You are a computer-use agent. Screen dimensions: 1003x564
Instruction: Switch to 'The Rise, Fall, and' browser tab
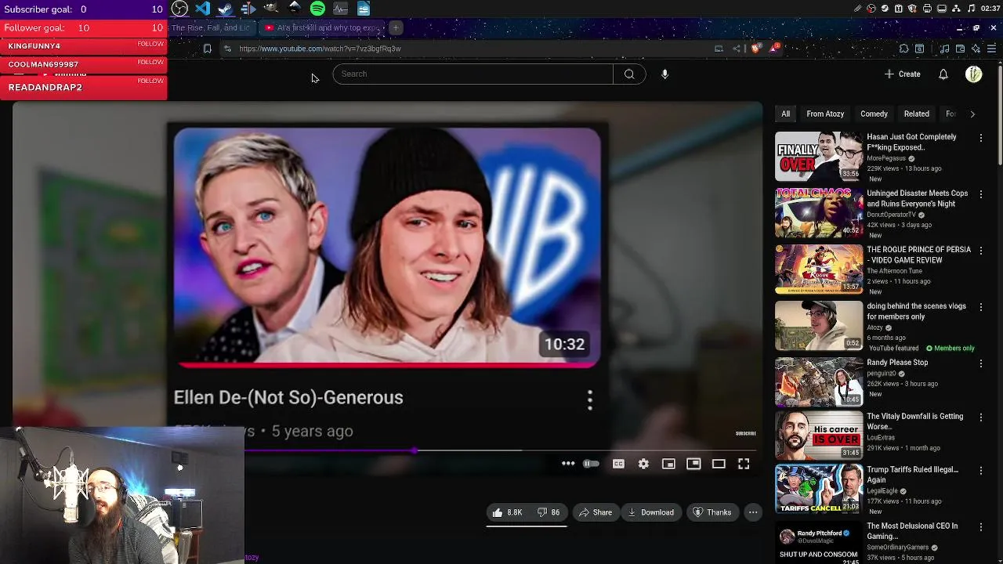210,28
